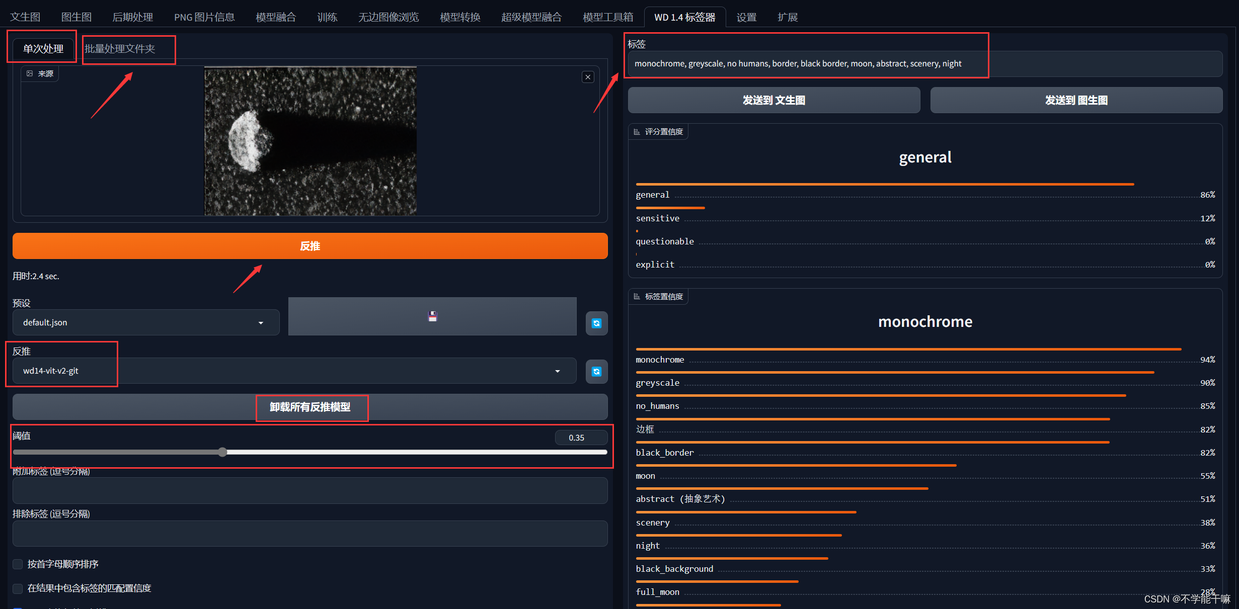Click 卸载所有反推模型 button
This screenshot has width=1239, height=609.
point(310,407)
